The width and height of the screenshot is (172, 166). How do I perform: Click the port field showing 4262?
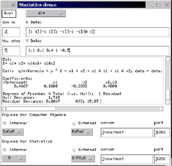pos(162,132)
